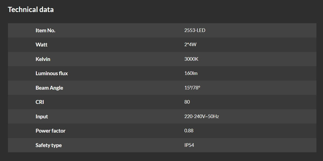323x161 pixels.
Task: Click the Input row label
Action: pyautogui.click(x=42, y=116)
